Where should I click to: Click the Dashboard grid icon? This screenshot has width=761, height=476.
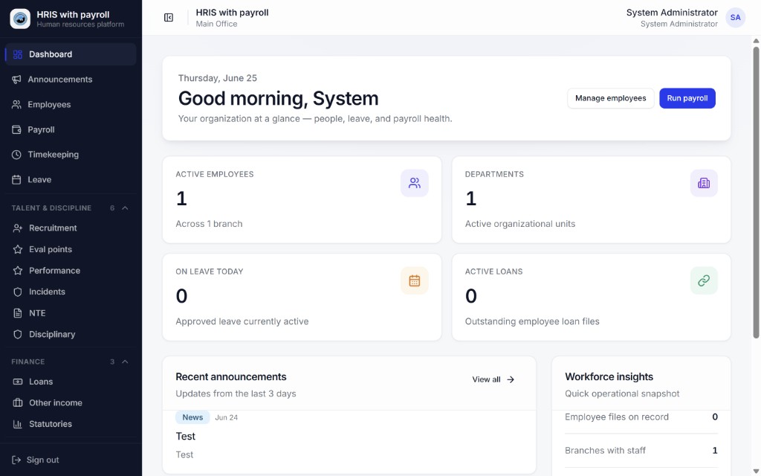point(18,54)
